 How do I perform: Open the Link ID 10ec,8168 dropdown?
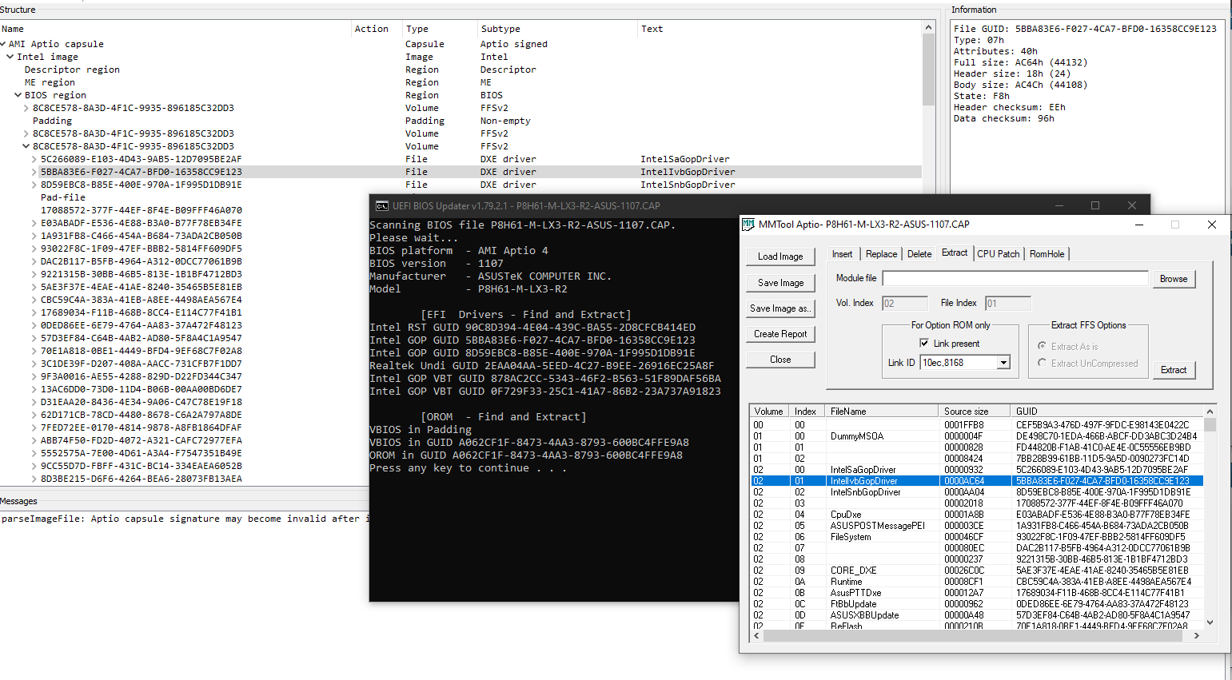1003,363
